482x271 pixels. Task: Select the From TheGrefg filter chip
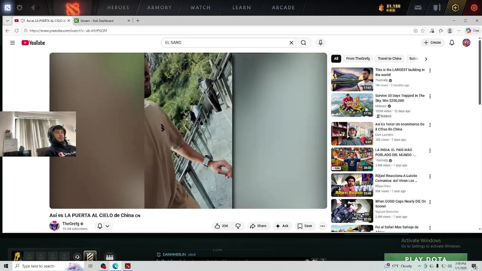tap(358, 59)
